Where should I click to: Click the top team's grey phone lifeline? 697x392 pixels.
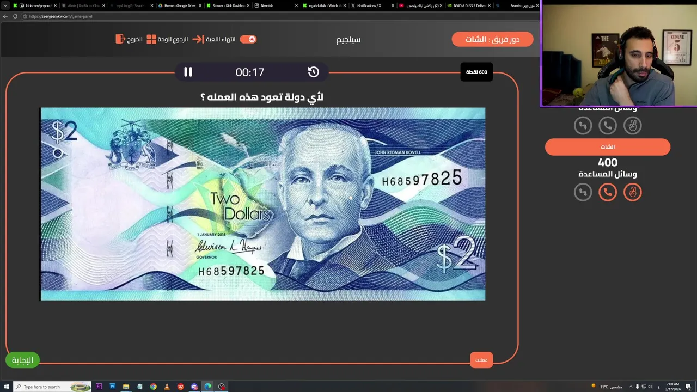(x=608, y=125)
